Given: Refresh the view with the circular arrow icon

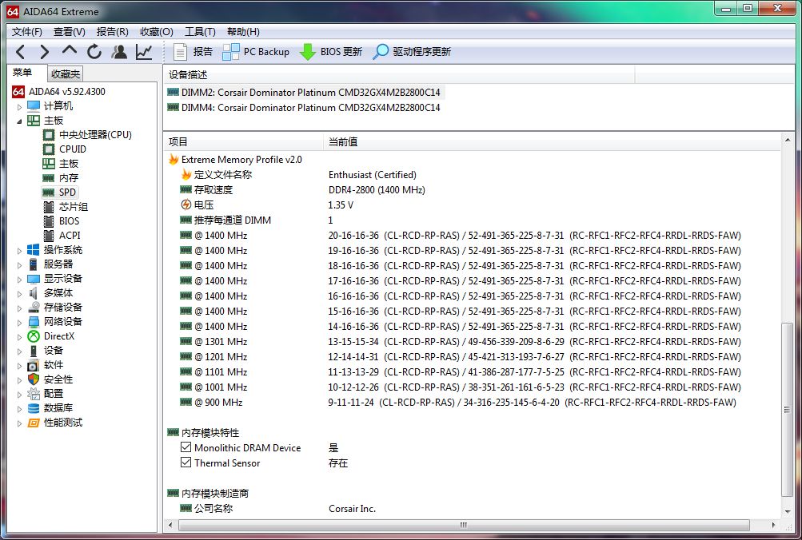Looking at the screenshot, I should [94, 52].
